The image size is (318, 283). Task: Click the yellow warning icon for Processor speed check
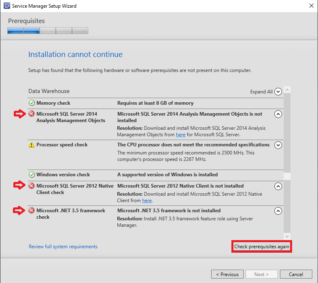point(32,145)
